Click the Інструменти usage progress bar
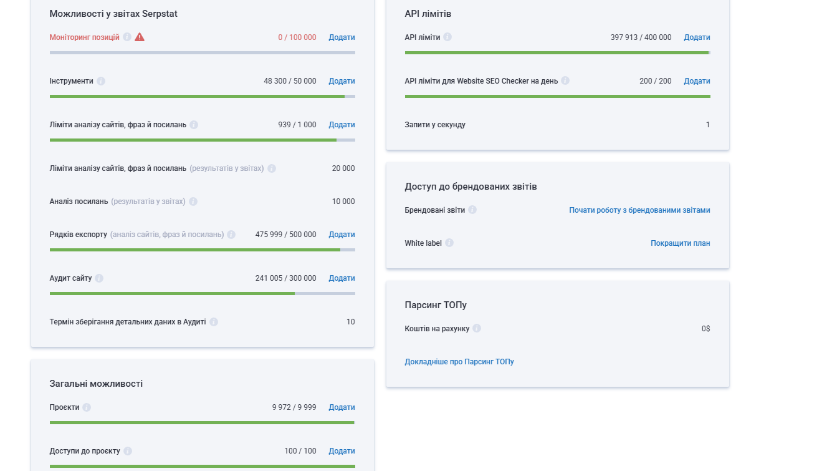This screenshot has height=471, width=822. (202, 97)
